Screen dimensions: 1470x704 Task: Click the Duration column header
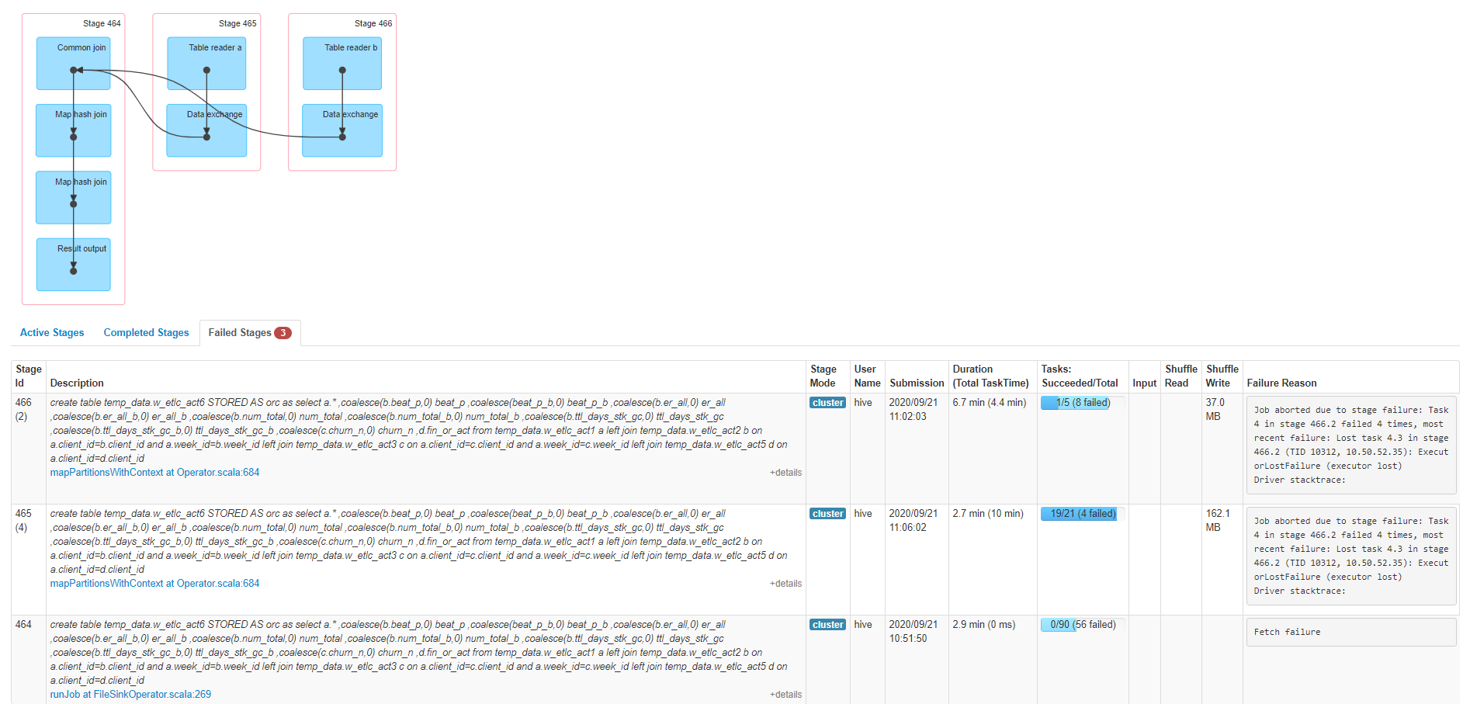[x=990, y=376]
